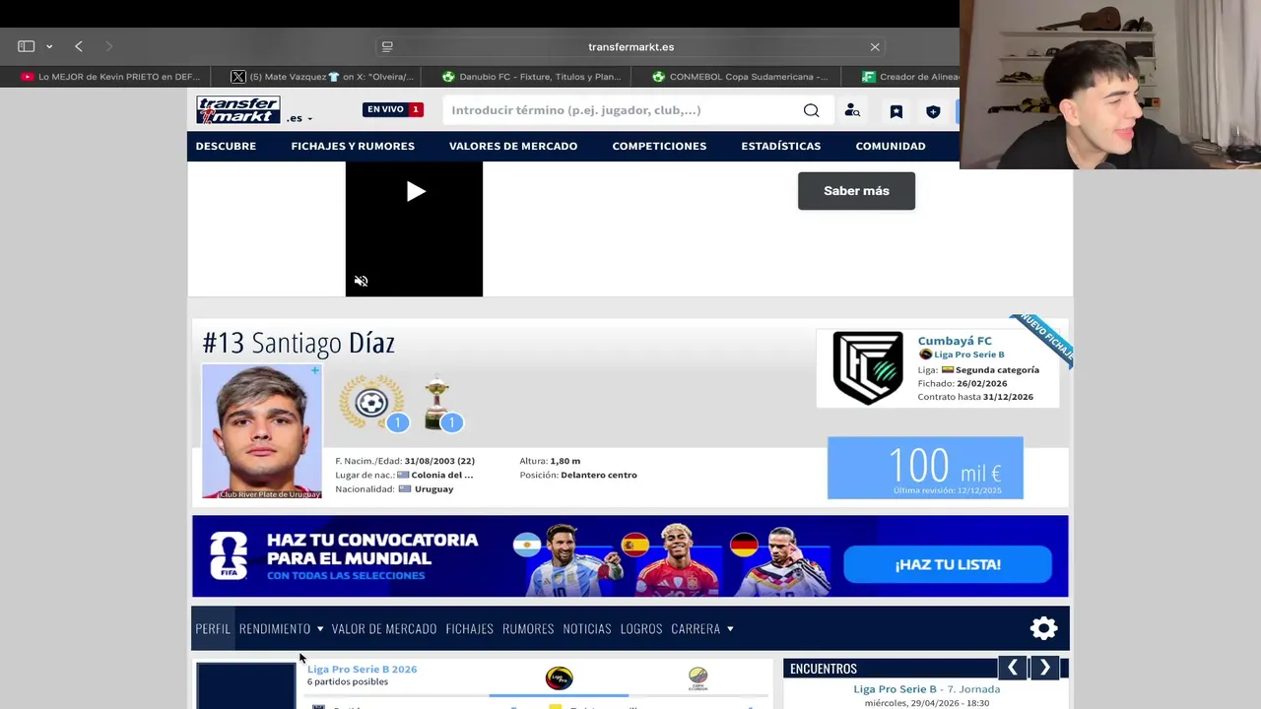Switch to the Kevin PRIETO YouTube tab

point(110,77)
